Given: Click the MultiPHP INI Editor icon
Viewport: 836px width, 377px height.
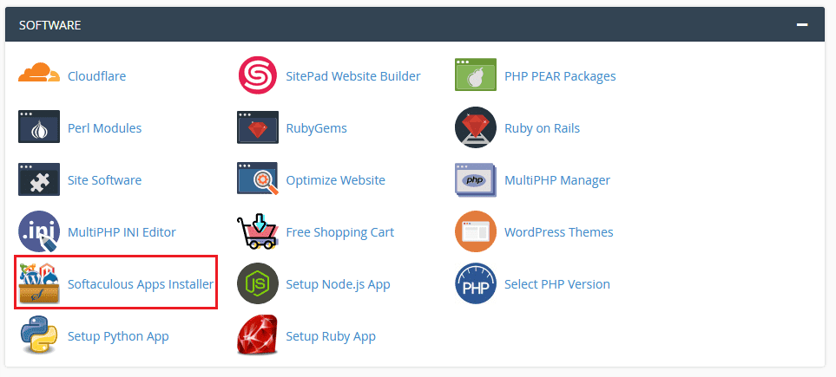Looking at the screenshot, I should pos(39,231).
